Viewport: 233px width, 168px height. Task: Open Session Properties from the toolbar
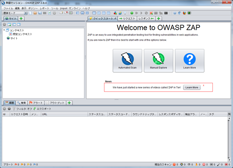[x=49, y=13]
